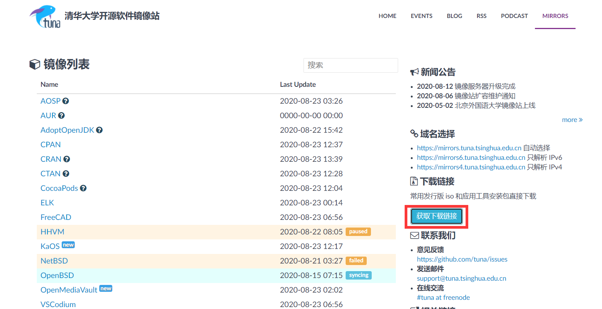
Task: Open PODCAST navigation item
Action: (x=514, y=16)
